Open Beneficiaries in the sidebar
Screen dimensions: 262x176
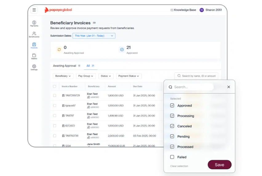tap(34, 34)
